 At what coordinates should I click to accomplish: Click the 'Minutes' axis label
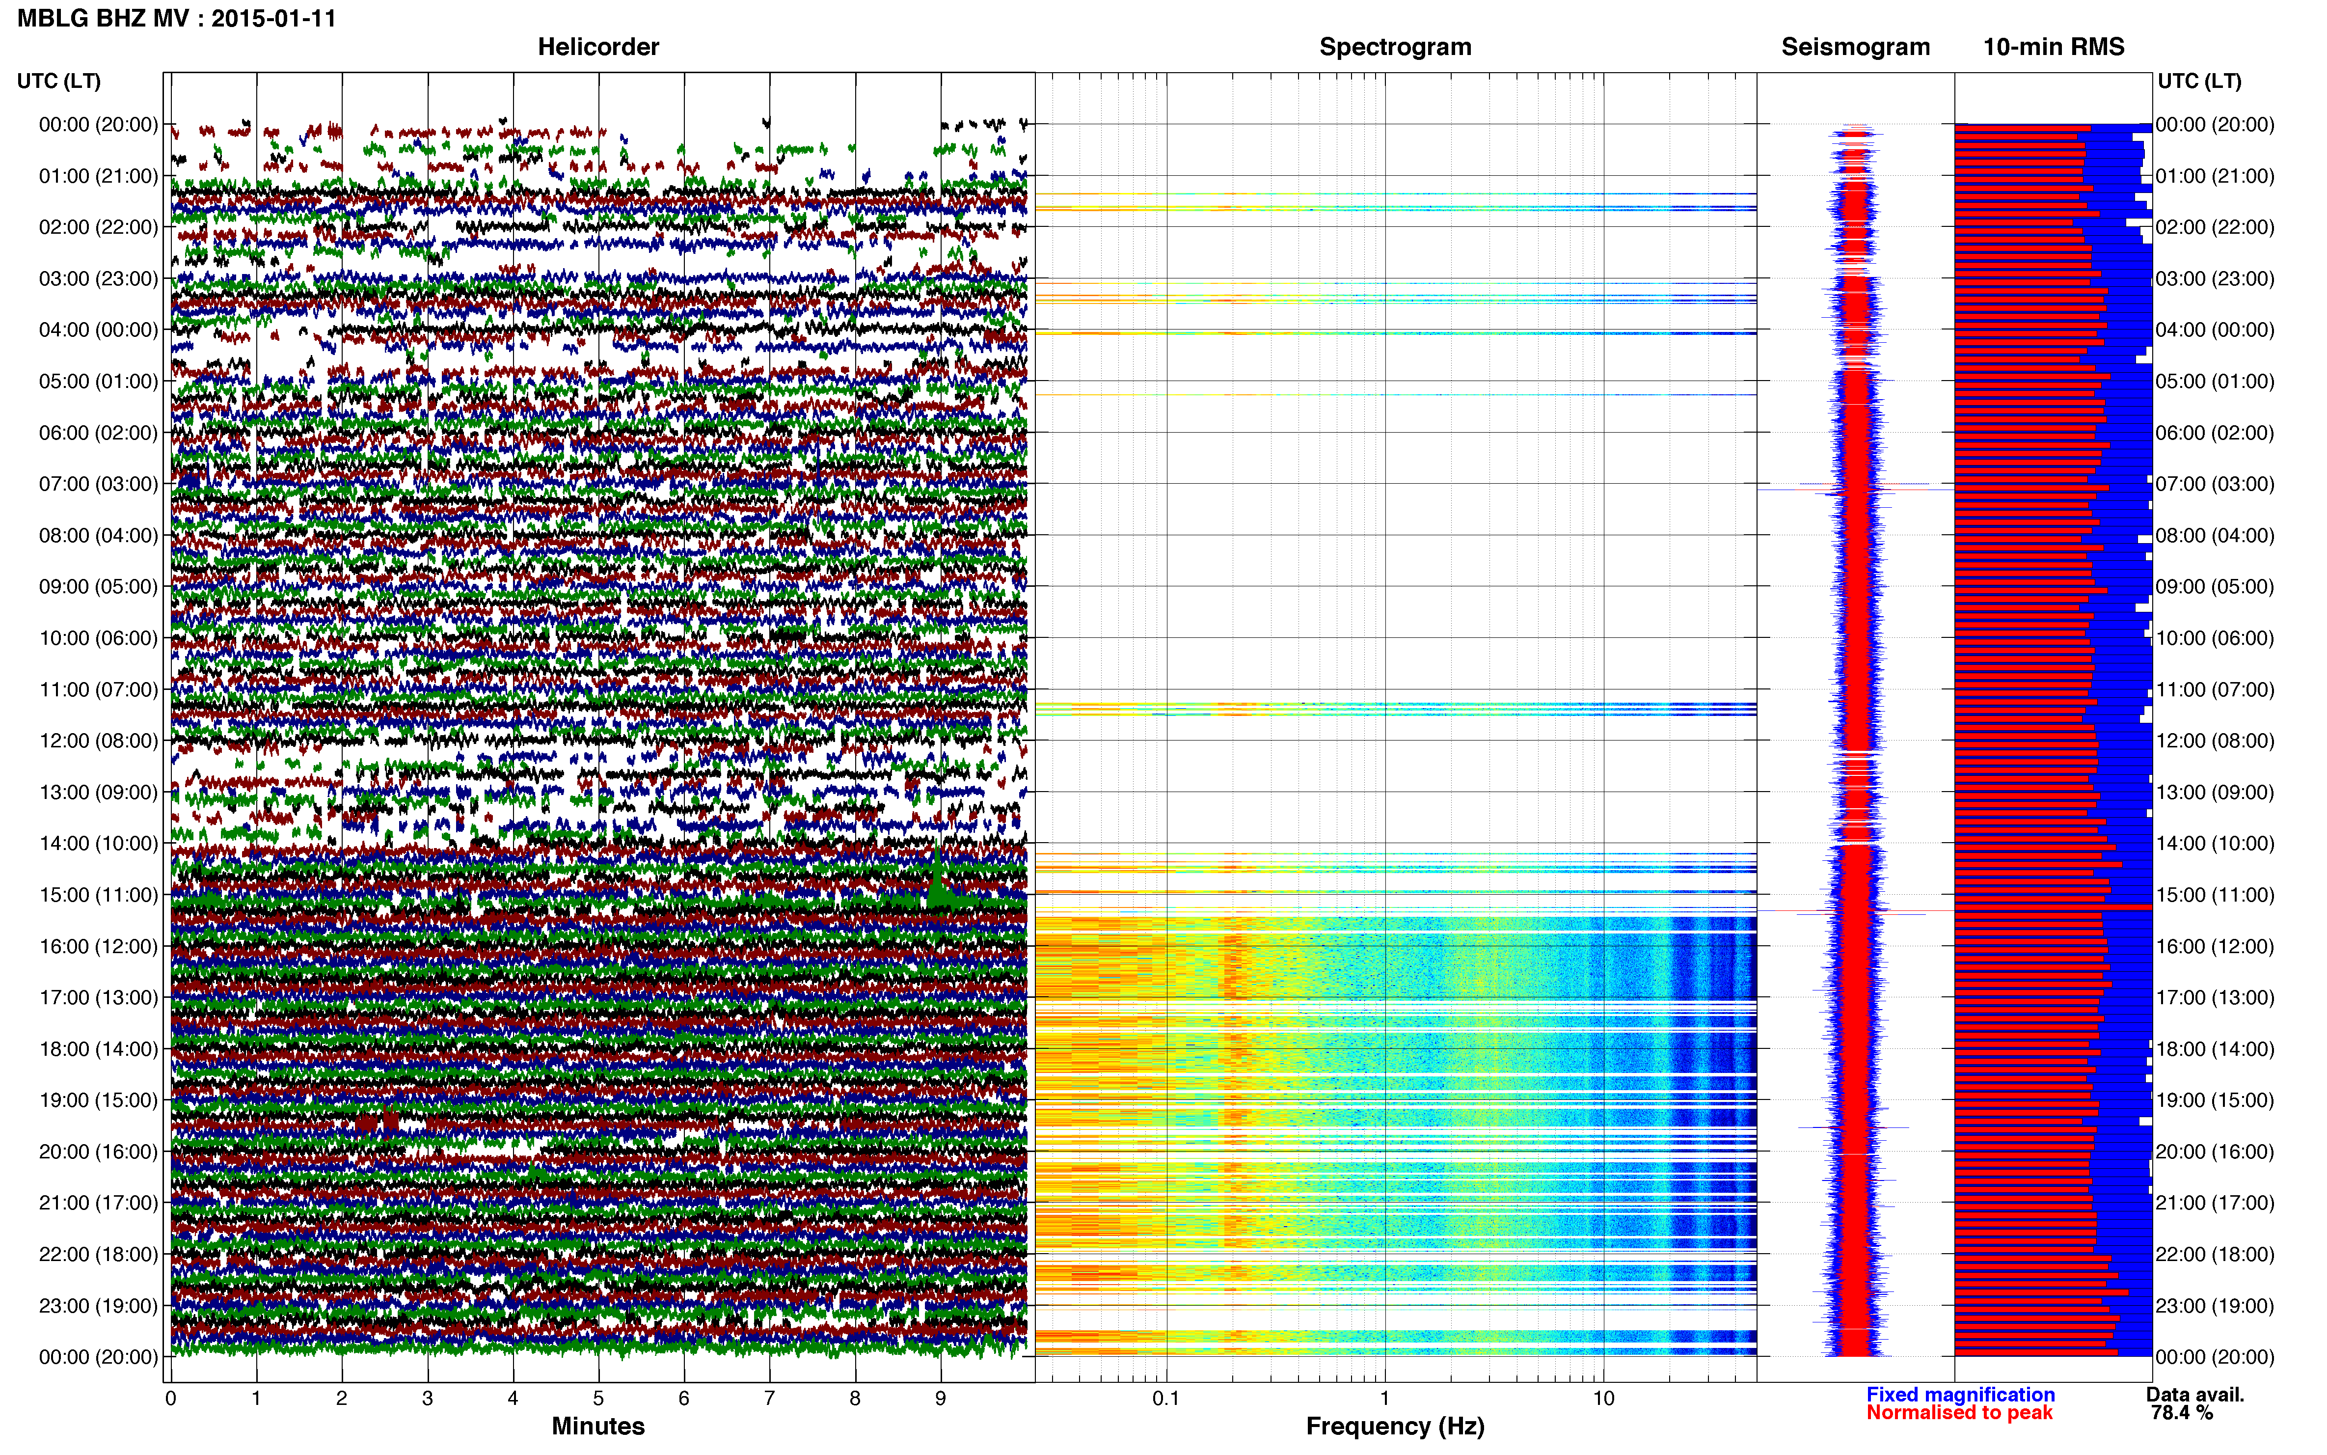click(x=598, y=1426)
